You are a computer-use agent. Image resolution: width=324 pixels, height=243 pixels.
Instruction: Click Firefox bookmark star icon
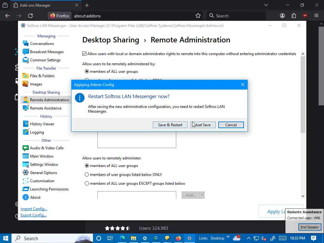(x=198, y=16)
